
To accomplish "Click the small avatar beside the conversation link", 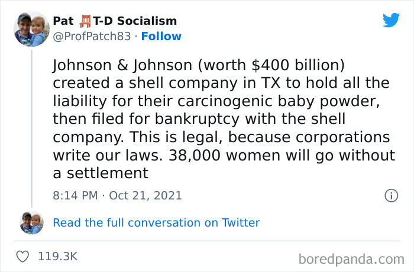I will click(31, 222).
